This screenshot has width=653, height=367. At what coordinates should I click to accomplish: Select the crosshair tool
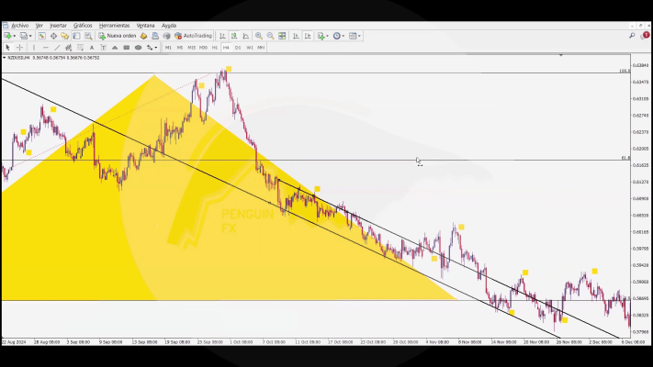[19, 47]
